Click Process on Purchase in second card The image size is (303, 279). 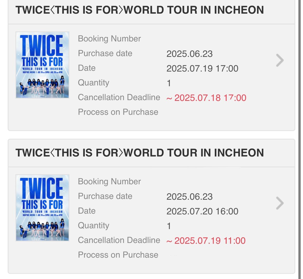pos(118,255)
